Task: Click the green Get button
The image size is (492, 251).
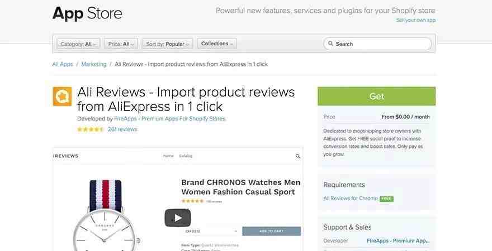Action: tap(376, 96)
